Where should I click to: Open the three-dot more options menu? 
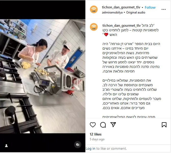[164, 9]
